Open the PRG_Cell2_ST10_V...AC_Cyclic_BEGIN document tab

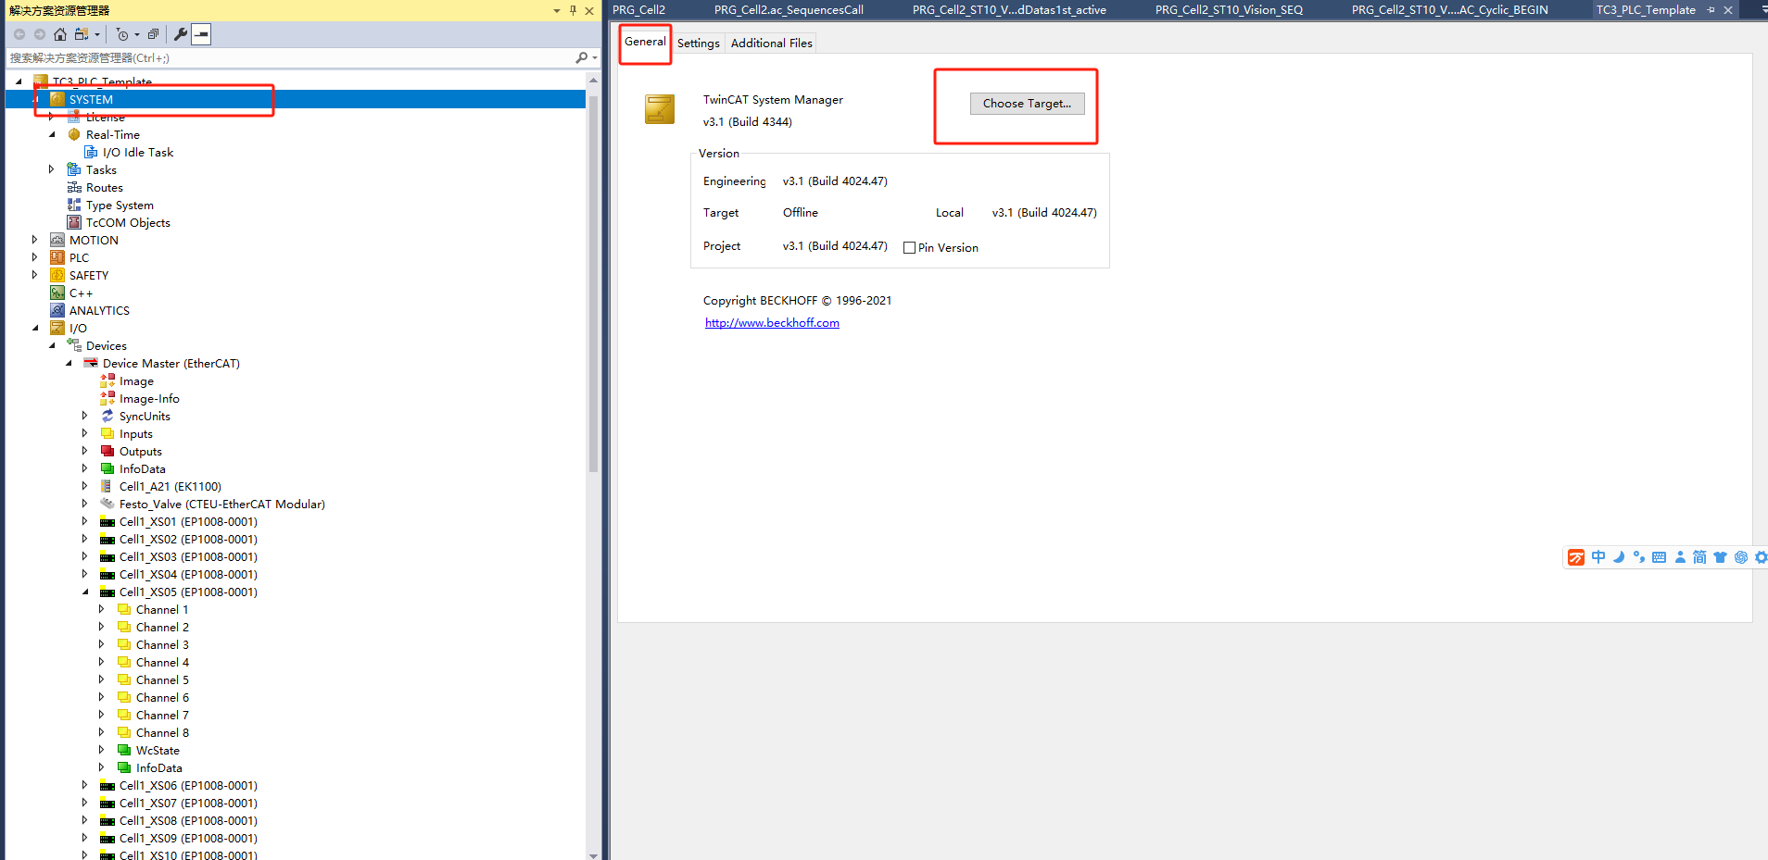coord(1449,10)
